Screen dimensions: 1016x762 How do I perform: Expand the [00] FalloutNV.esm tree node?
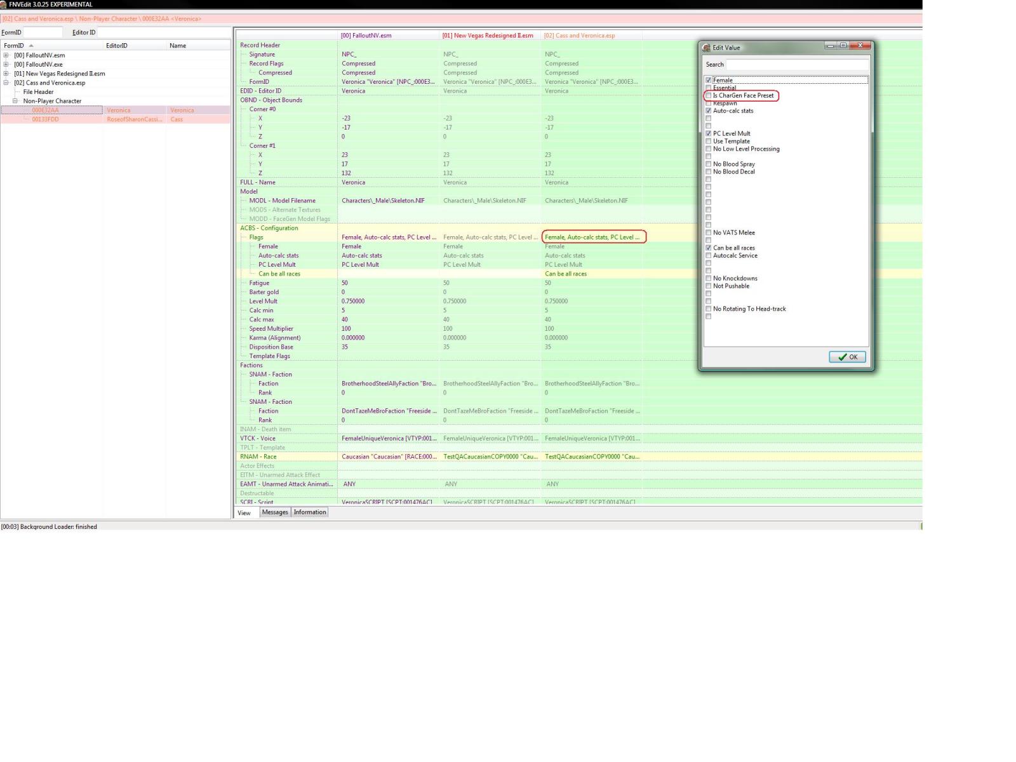pos(6,55)
